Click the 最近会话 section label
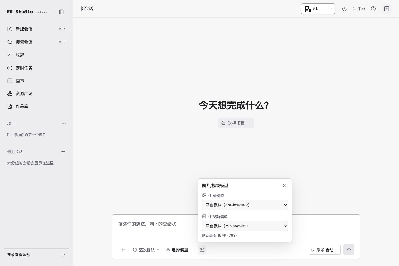 [x=15, y=152]
